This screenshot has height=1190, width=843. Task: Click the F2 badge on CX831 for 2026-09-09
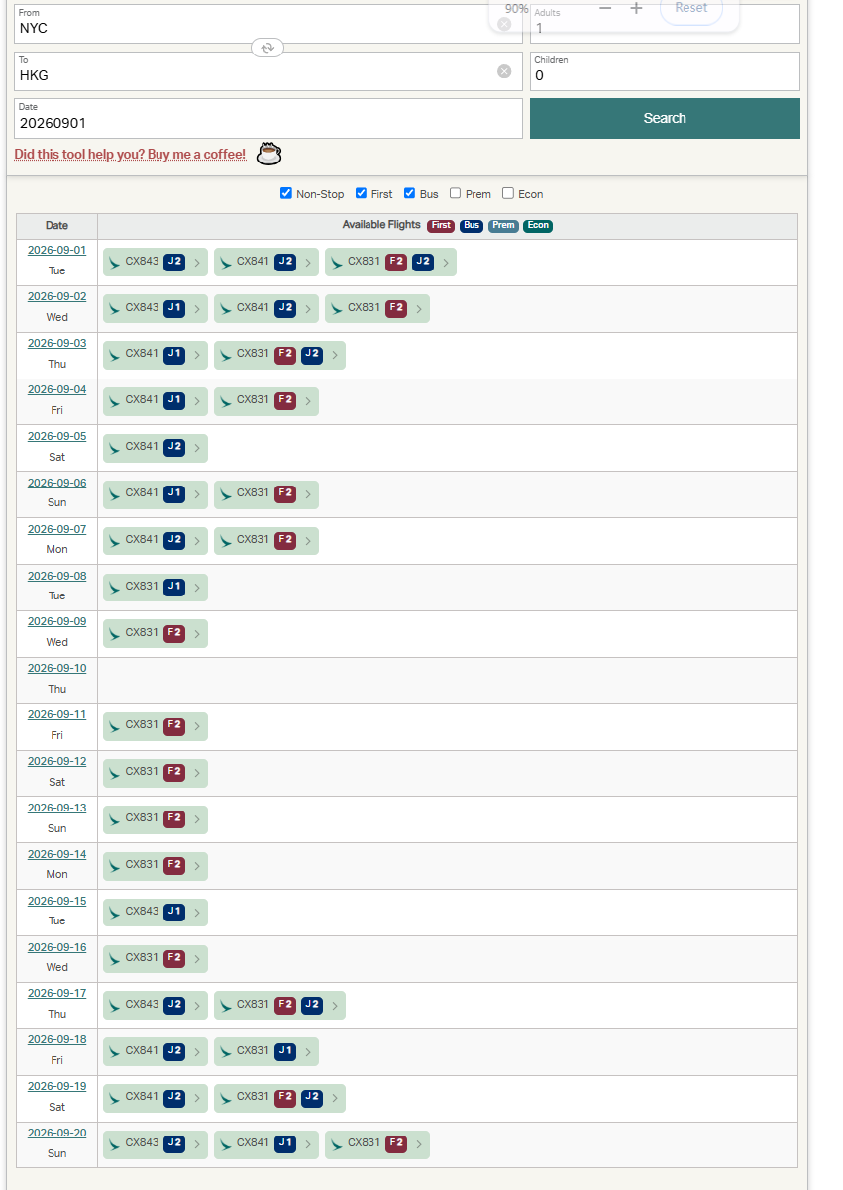coord(174,633)
